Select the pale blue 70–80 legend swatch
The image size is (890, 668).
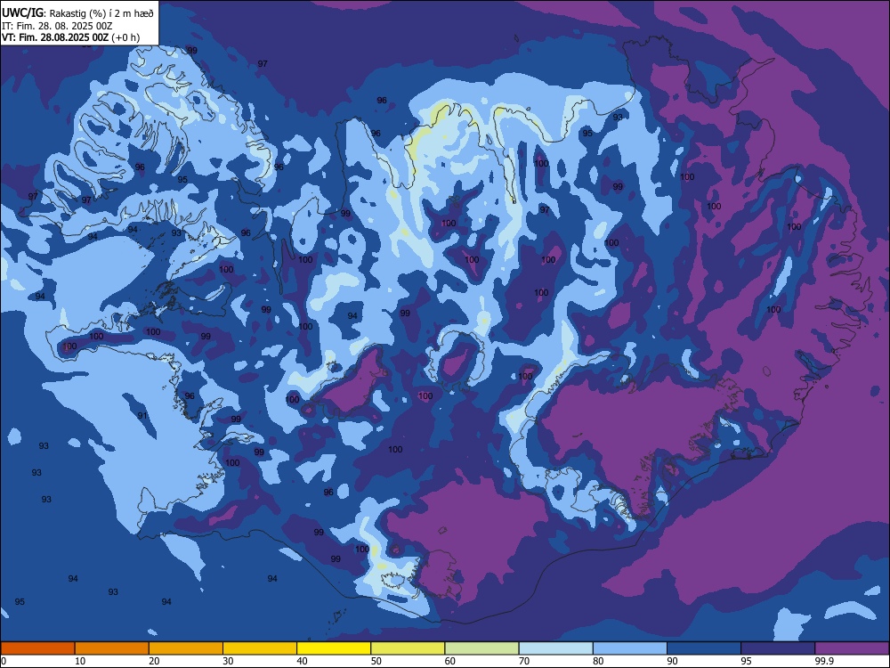[x=555, y=648]
